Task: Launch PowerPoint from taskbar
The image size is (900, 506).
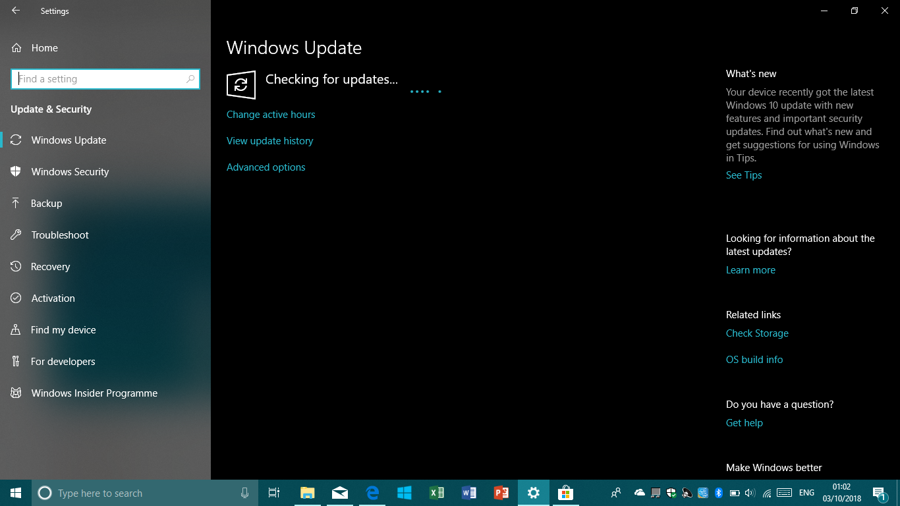Action: (501, 493)
